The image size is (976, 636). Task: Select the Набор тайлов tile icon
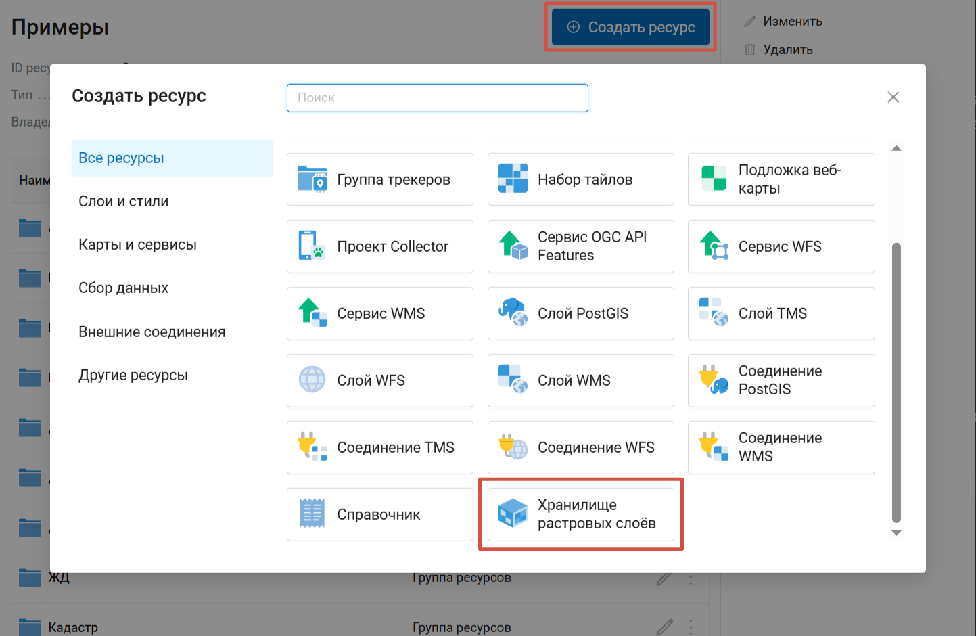(x=513, y=179)
